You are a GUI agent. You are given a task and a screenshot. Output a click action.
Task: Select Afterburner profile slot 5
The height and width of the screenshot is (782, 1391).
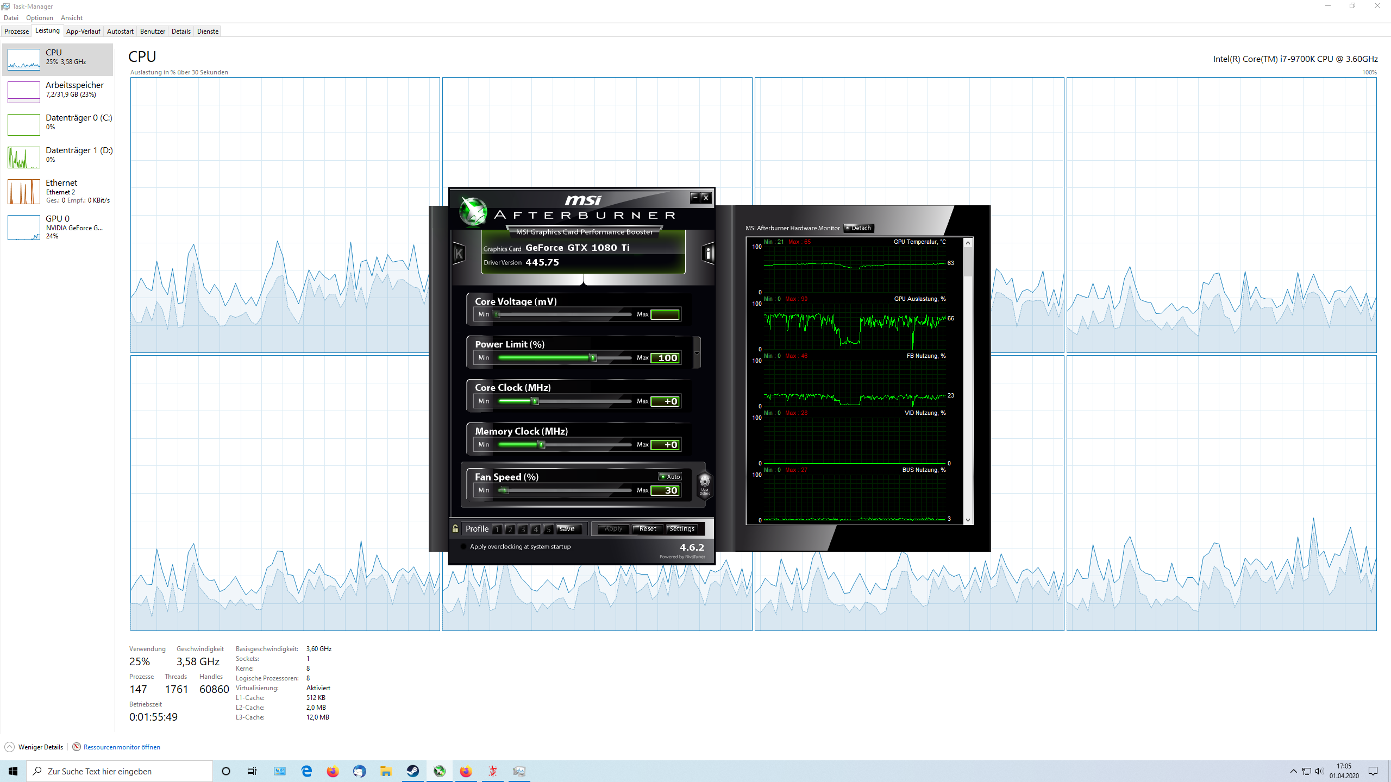(548, 529)
